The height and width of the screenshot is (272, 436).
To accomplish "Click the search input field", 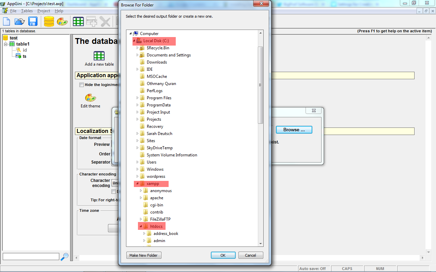I will click(31, 257).
